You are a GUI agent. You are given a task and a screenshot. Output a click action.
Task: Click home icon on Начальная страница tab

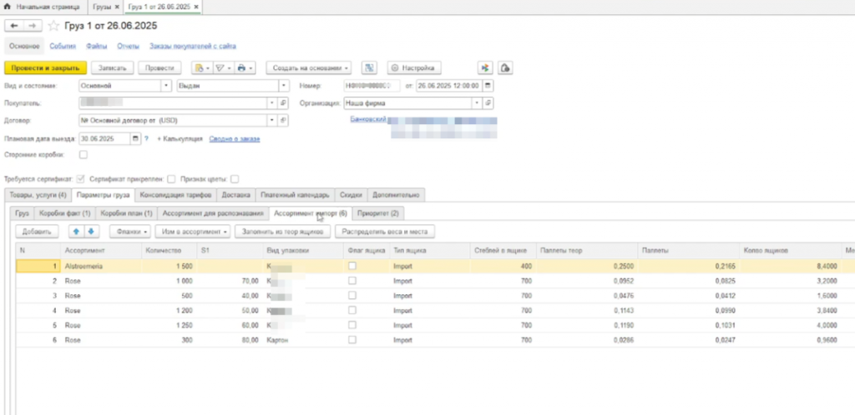point(8,6)
